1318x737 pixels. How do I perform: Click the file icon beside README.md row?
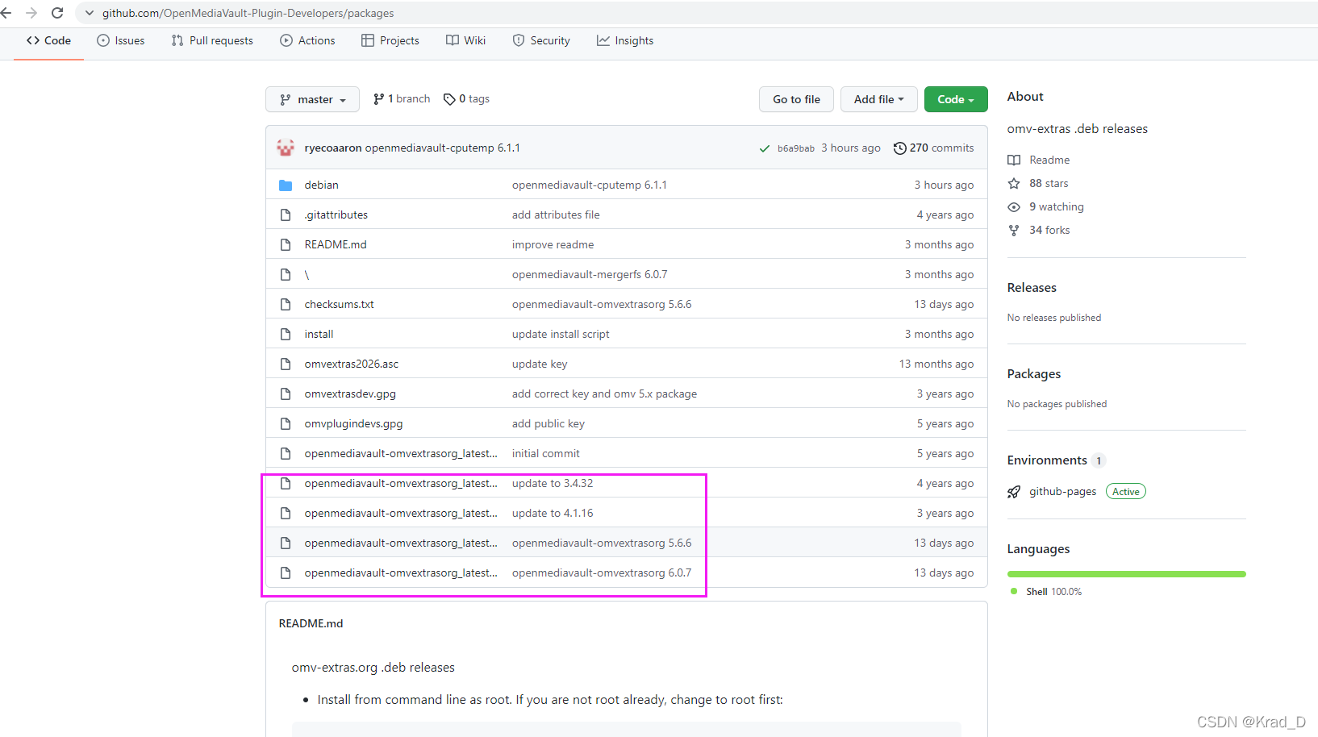pos(286,244)
